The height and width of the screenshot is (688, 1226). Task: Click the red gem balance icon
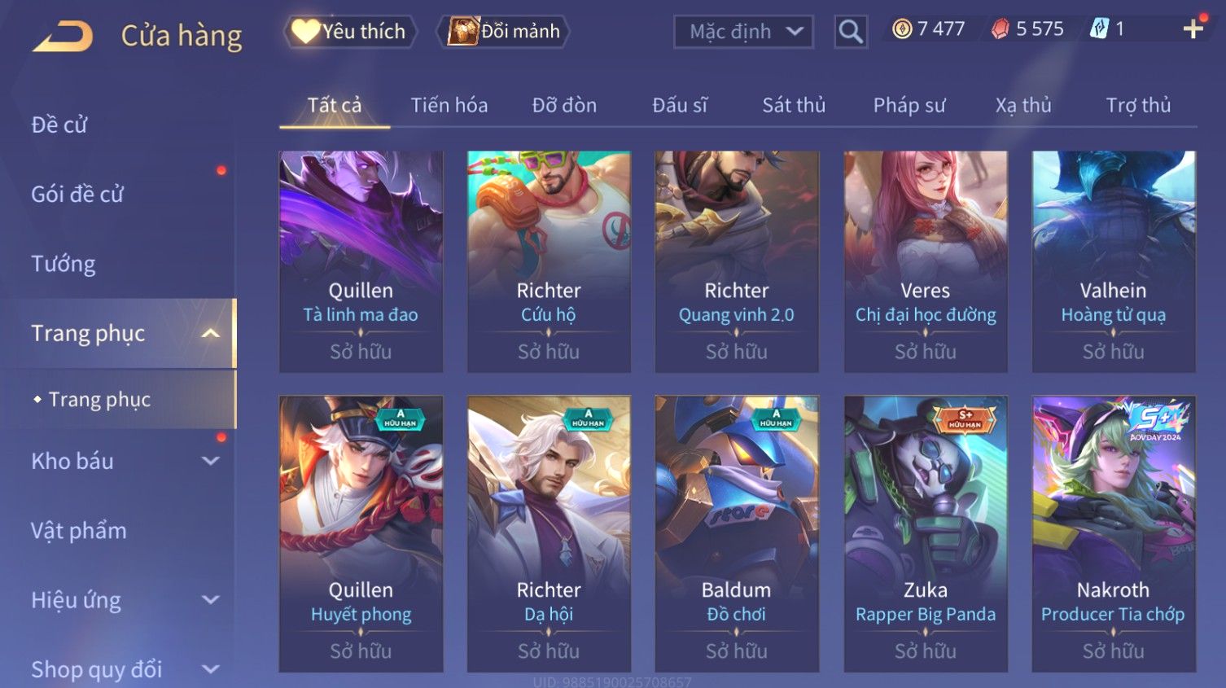point(1000,29)
